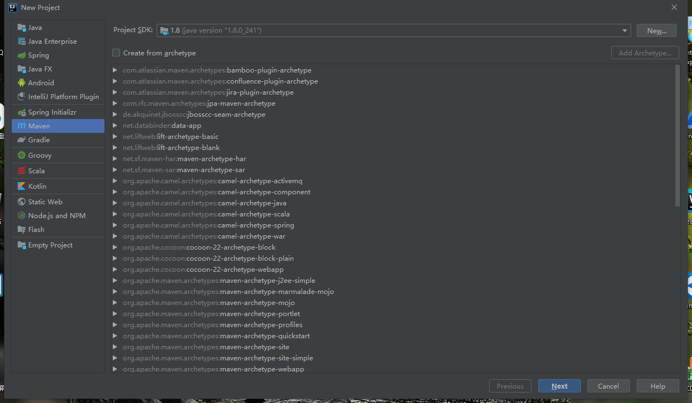Click the IntelliJ Platform Plugin icon

(x=22, y=97)
